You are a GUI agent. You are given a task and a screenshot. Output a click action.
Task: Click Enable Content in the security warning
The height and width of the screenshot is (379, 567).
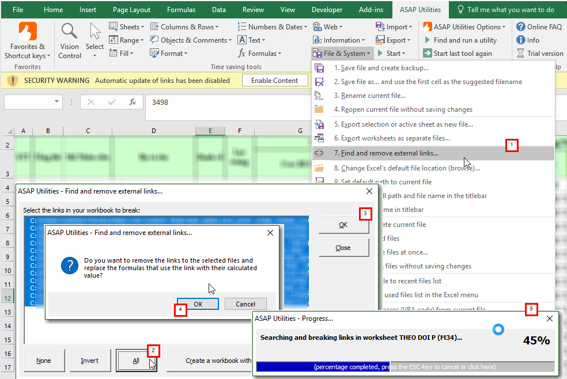click(274, 81)
